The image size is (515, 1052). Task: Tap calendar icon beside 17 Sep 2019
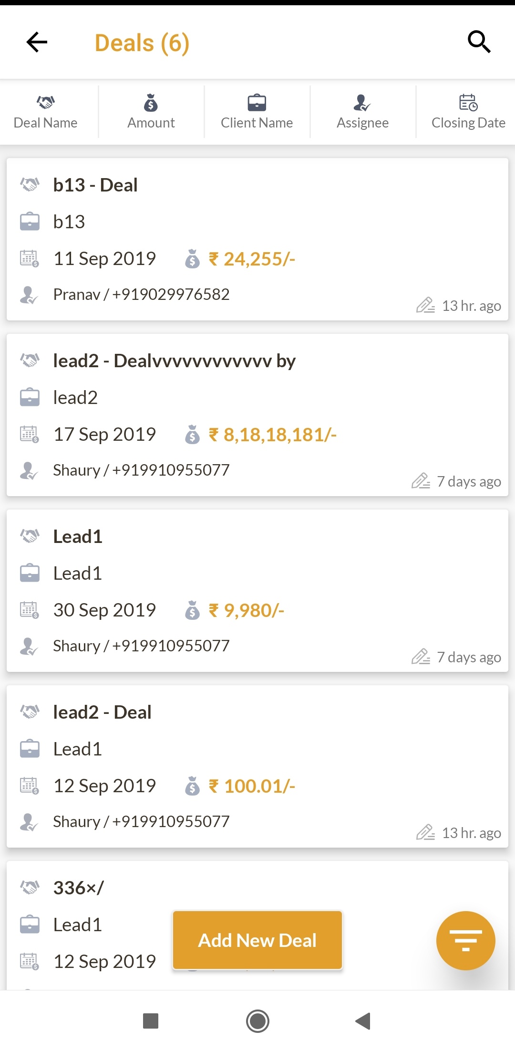[x=30, y=435]
